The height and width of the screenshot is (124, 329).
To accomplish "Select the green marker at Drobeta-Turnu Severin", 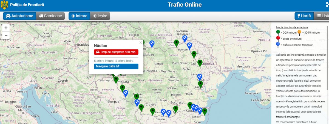I will [136, 97].
